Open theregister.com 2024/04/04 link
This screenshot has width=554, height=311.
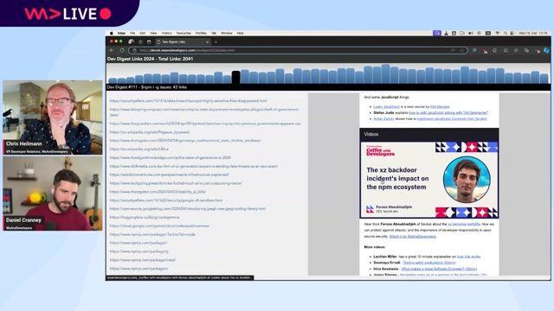185,141
